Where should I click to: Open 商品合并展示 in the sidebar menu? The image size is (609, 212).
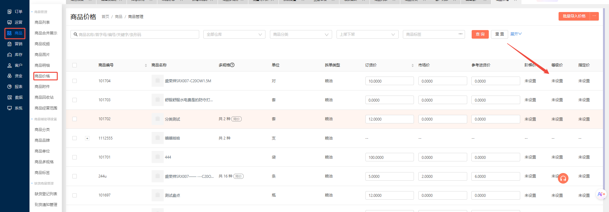coord(46,33)
